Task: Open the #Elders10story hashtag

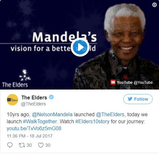Action: [92, 121]
